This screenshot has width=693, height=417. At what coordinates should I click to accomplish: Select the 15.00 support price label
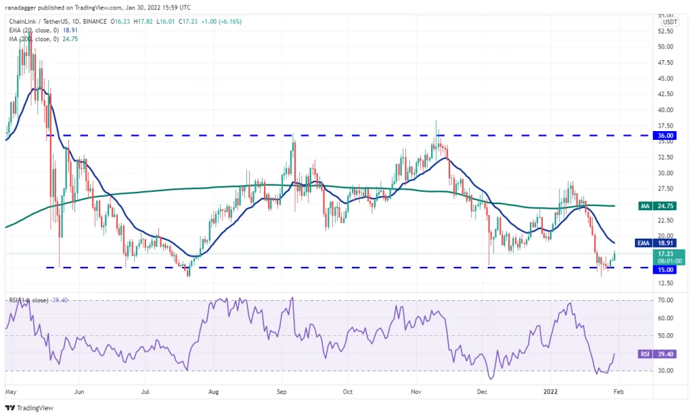(x=665, y=270)
